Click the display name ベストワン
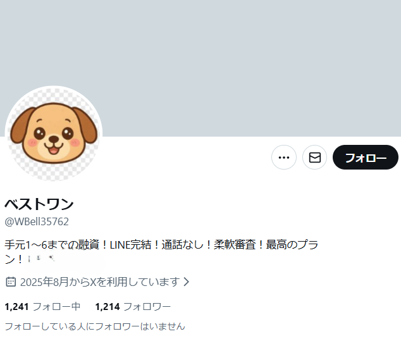The width and height of the screenshot is (401, 341). click(39, 204)
